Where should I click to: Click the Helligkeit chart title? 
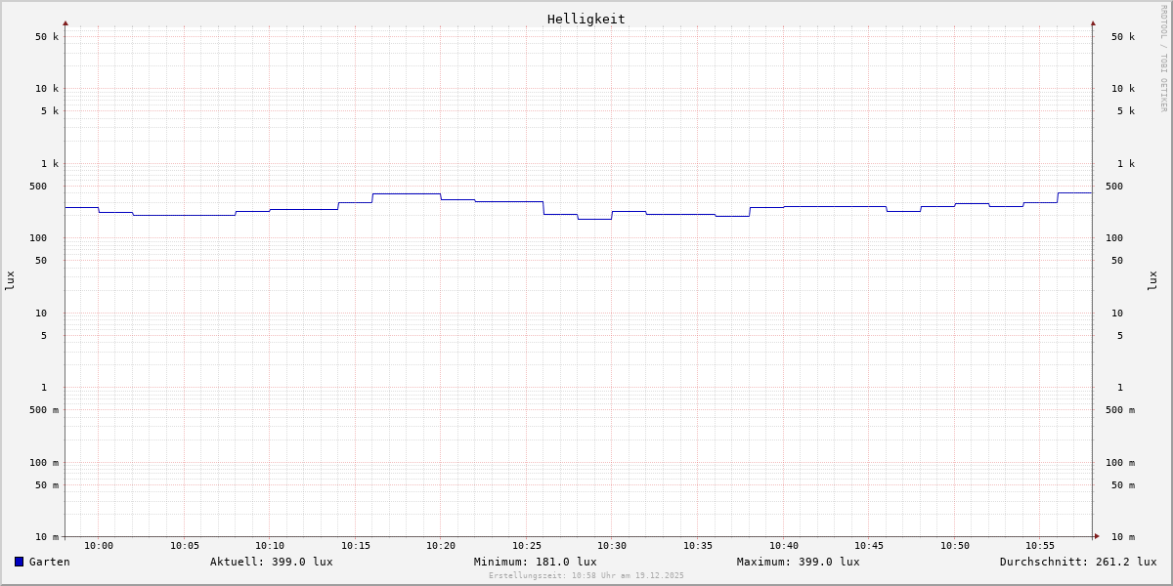pyautogui.click(x=586, y=19)
